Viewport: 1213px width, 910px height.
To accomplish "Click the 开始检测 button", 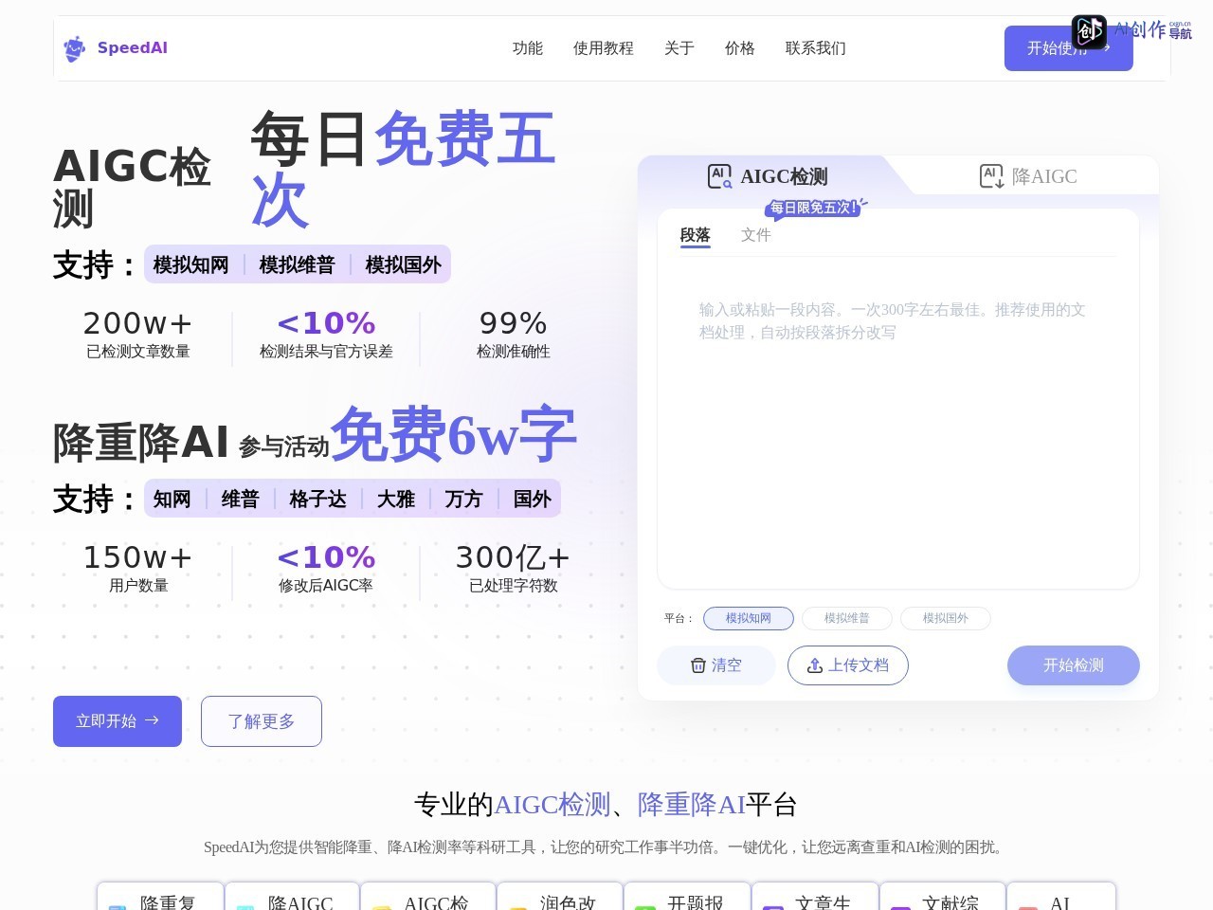I will click(1074, 665).
